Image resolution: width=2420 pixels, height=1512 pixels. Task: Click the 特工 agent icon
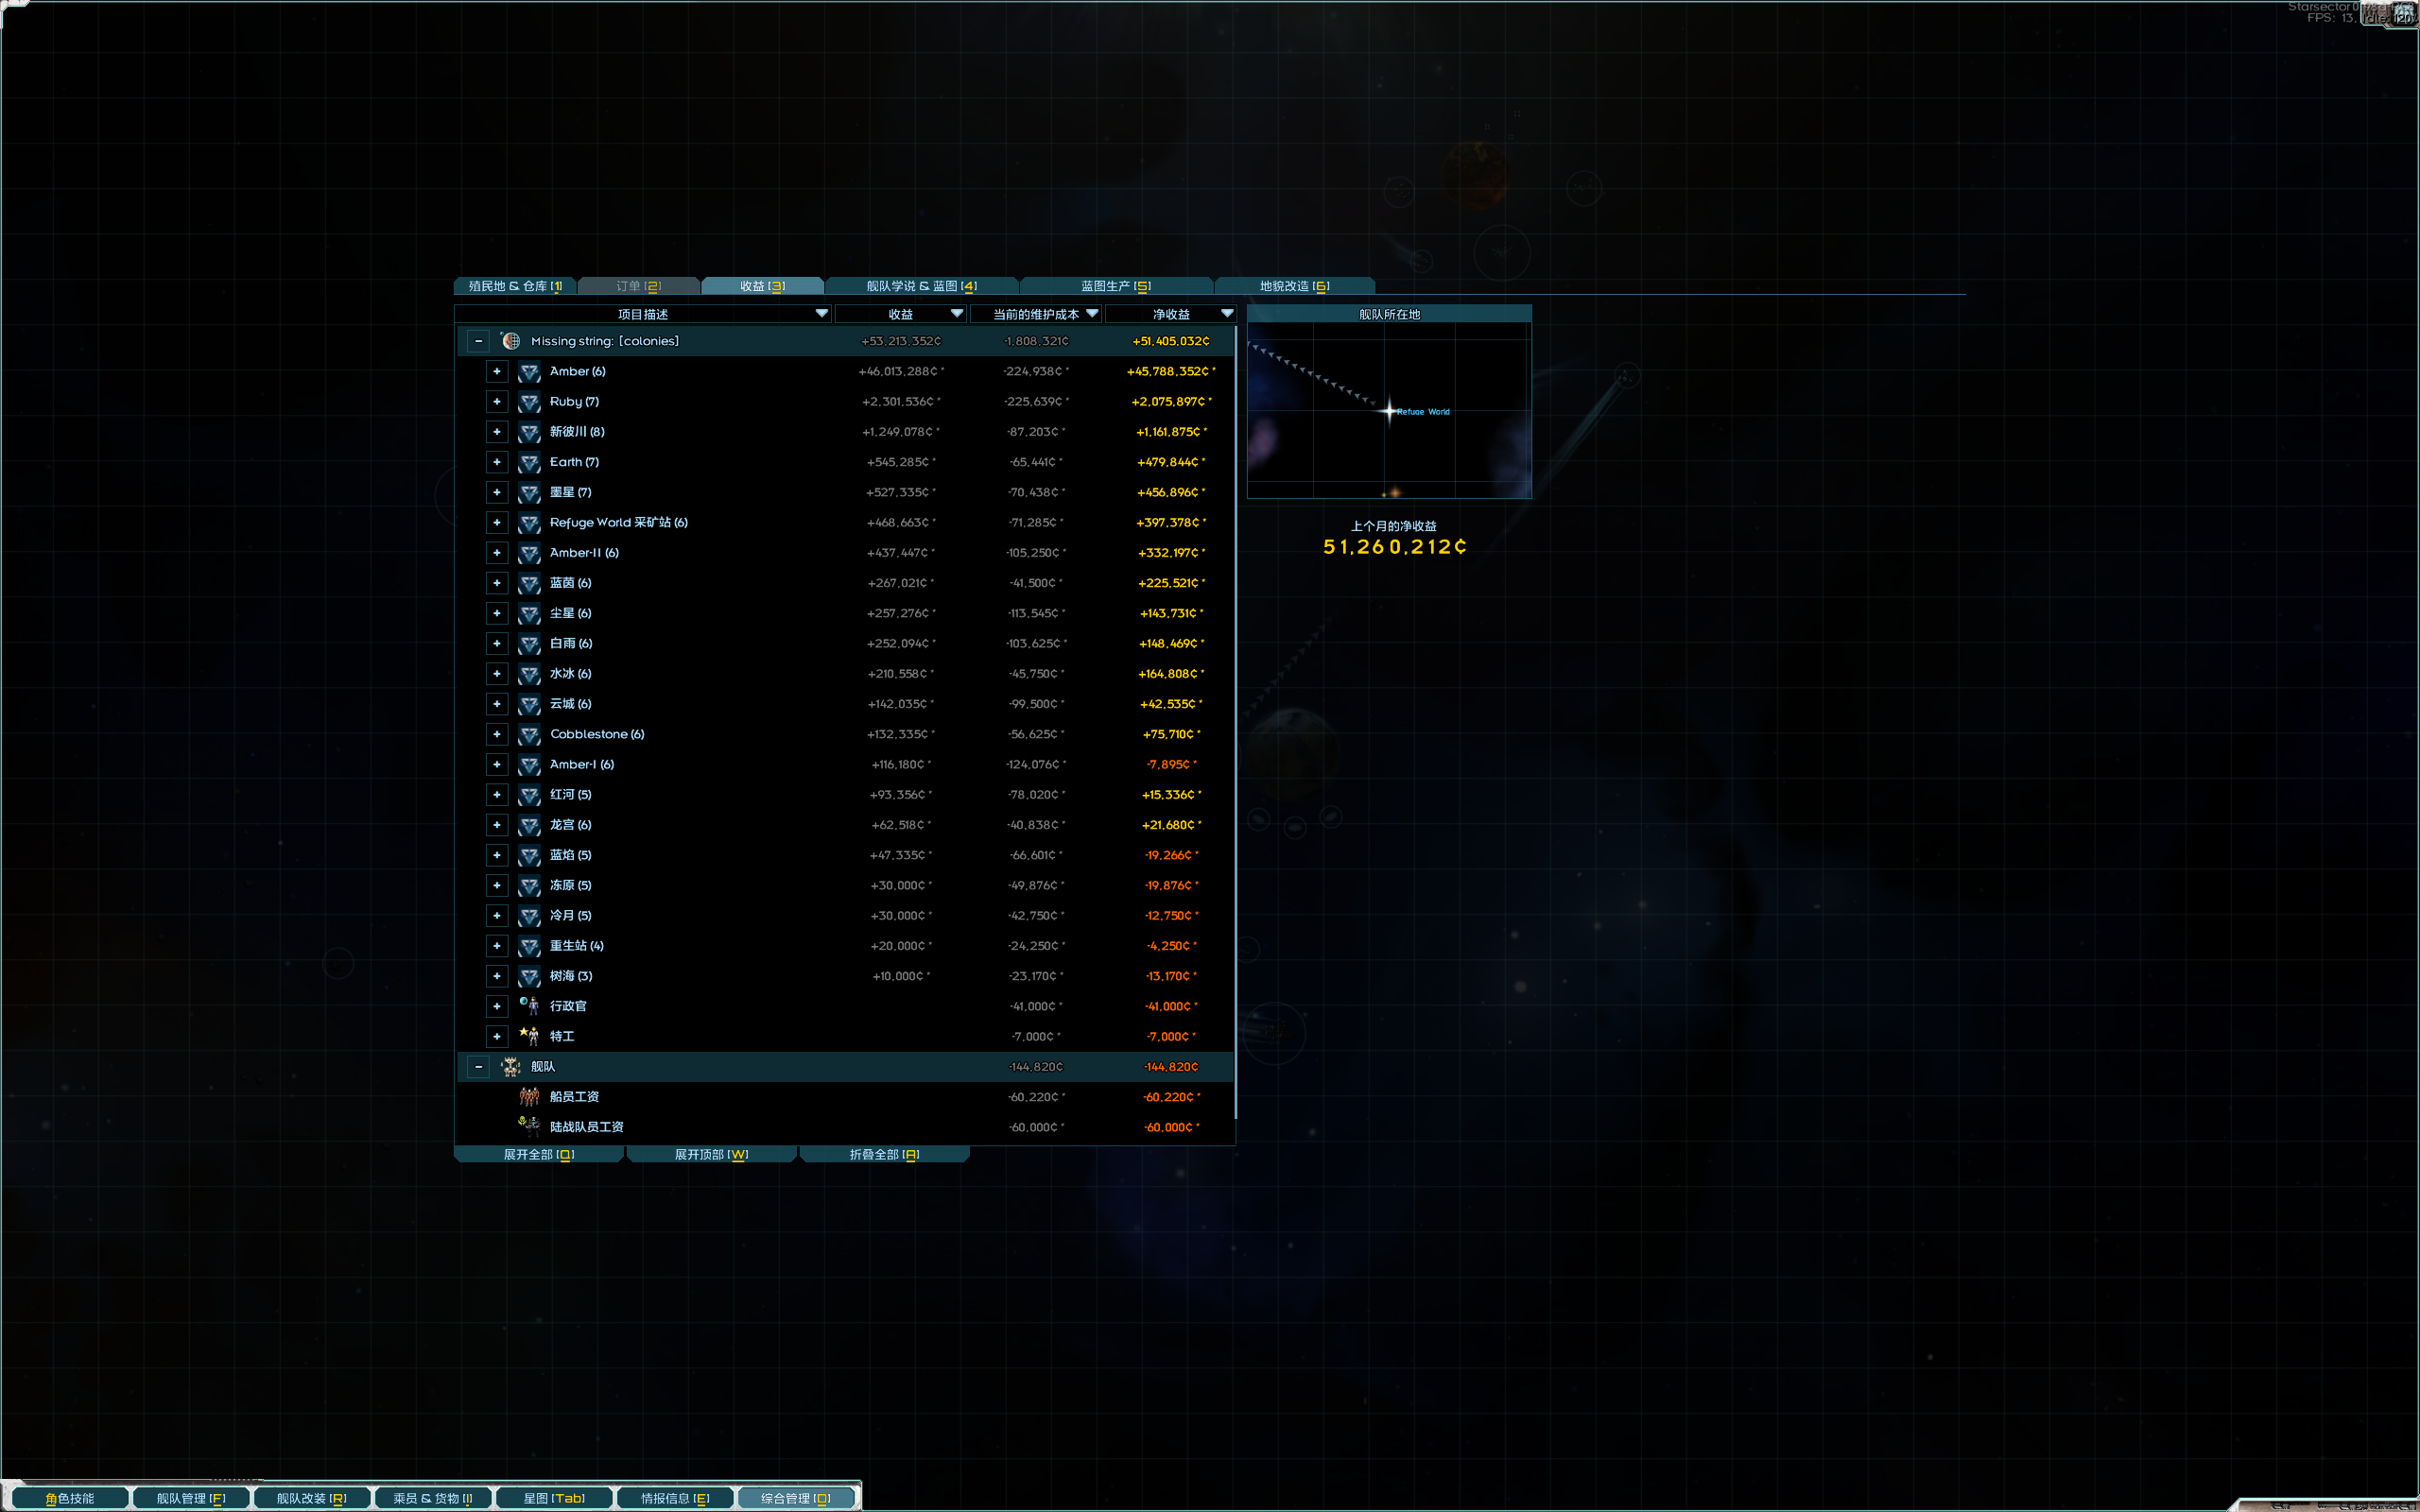point(529,1036)
